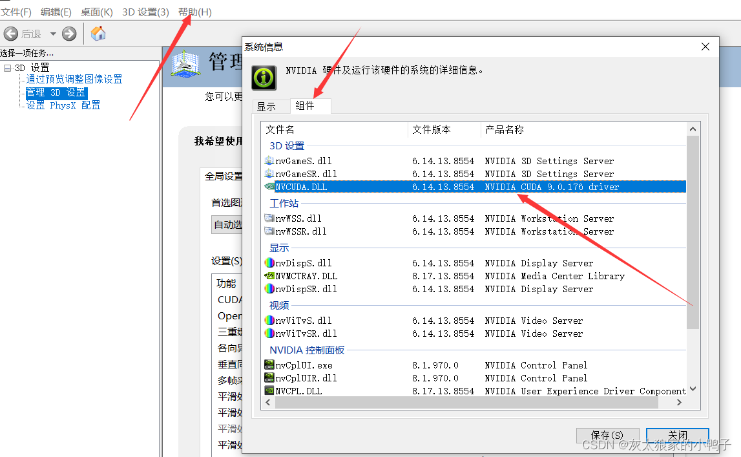Open the 桌面(K) menu

pyautogui.click(x=96, y=12)
